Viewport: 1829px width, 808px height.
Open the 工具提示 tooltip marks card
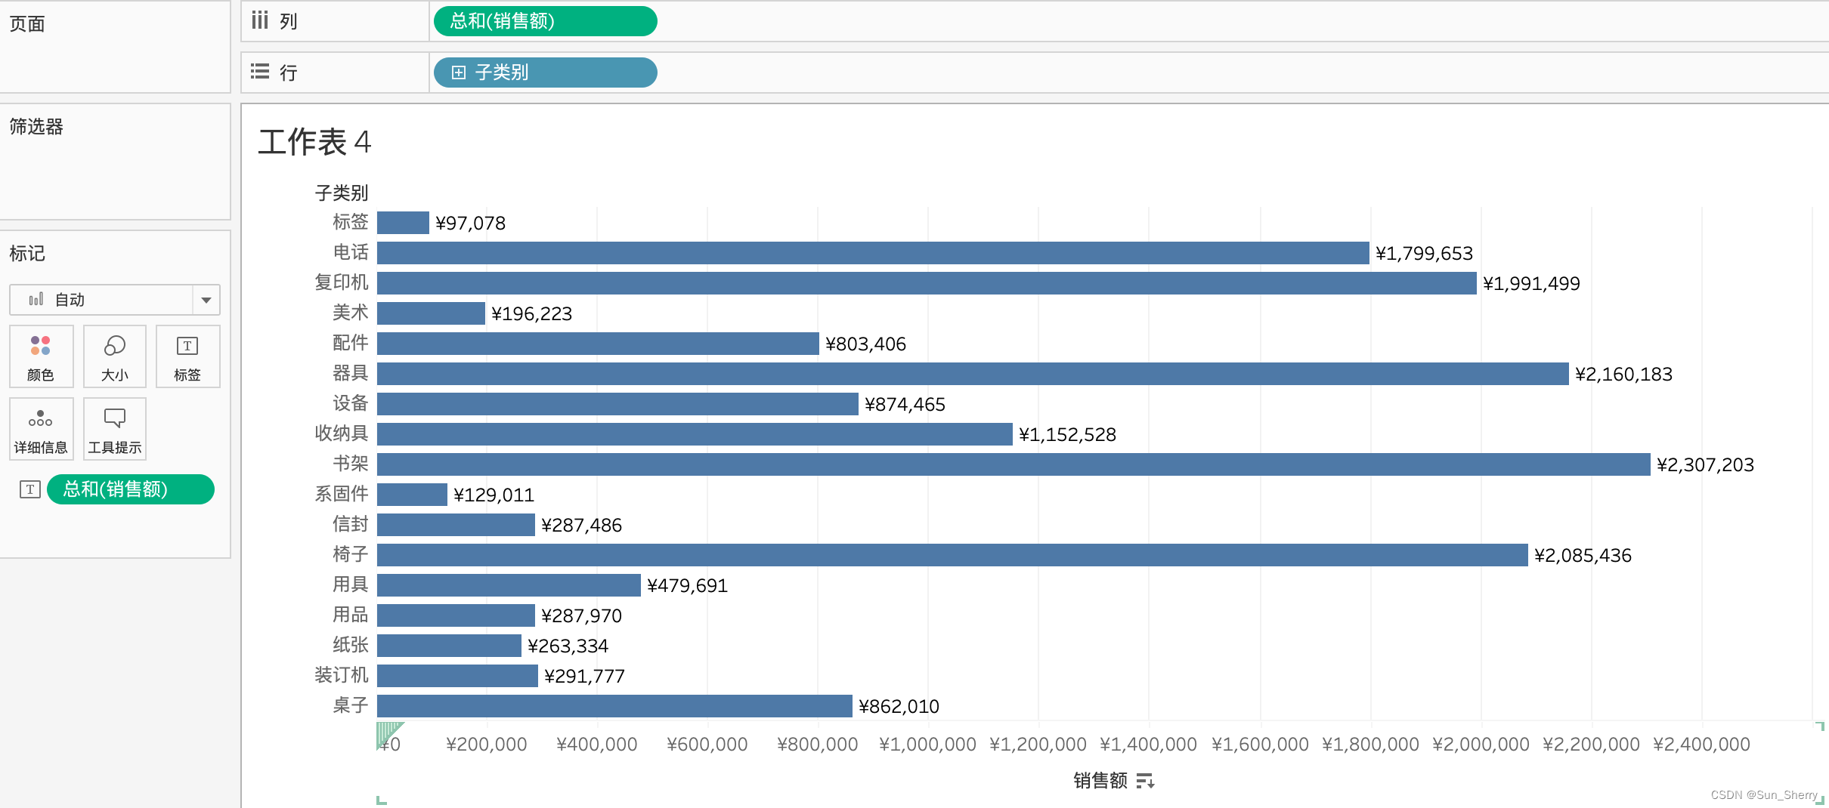(114, 429)
